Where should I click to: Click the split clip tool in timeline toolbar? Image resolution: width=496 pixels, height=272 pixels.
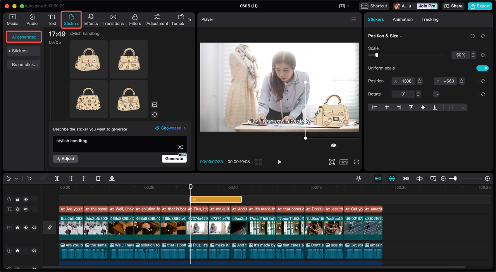click(57, 178)
